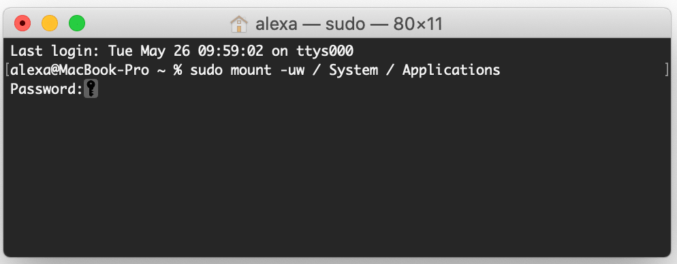
Task: Click the window title 'alexa — sudo — 80×11'
Action: [349, 24]
